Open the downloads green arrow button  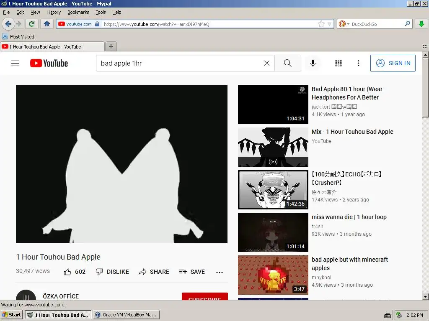(421, 24)
